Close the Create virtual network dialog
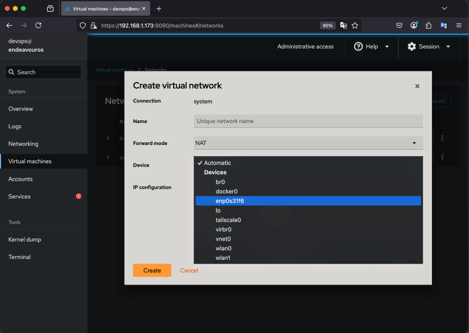 (417, 86)
